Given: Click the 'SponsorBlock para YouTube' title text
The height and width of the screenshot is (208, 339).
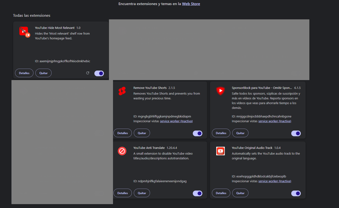Looking at the screenshot, I should (x=262, y=88).
